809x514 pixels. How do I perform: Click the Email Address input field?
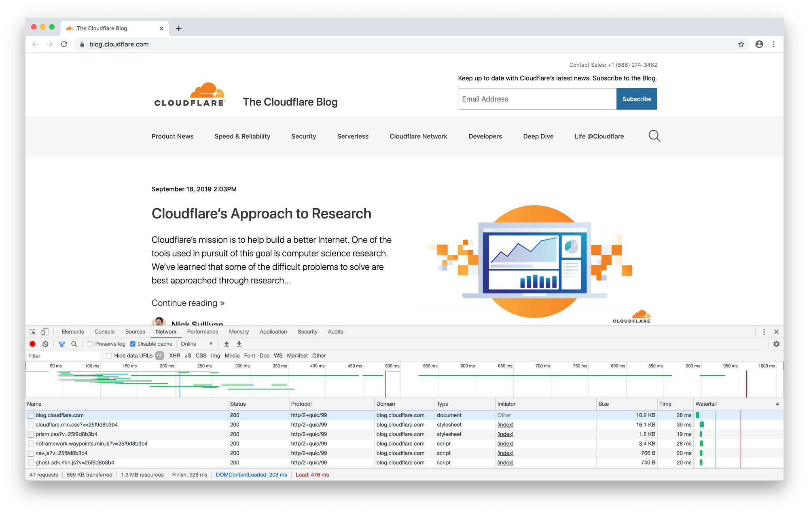tap(538, 98)
